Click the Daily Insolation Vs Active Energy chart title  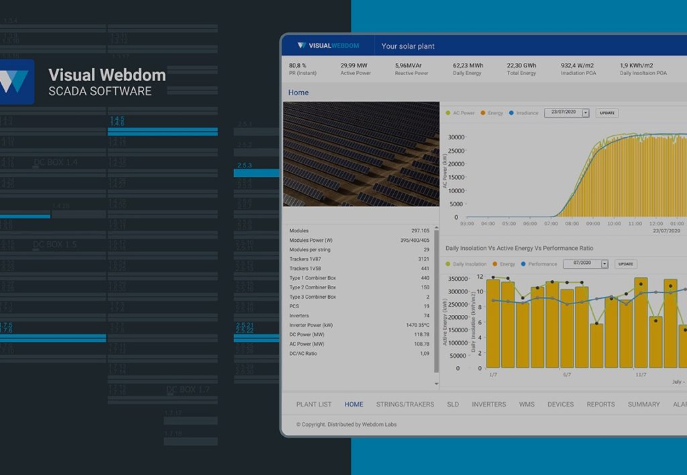pyautogui.click(x=519, y=248)
